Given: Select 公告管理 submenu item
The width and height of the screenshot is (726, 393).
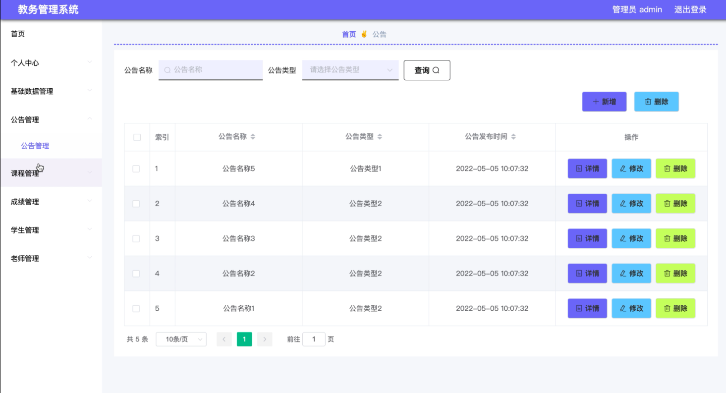Looking at the screenshot, I should pyautogui.click(x=35, y=146).
